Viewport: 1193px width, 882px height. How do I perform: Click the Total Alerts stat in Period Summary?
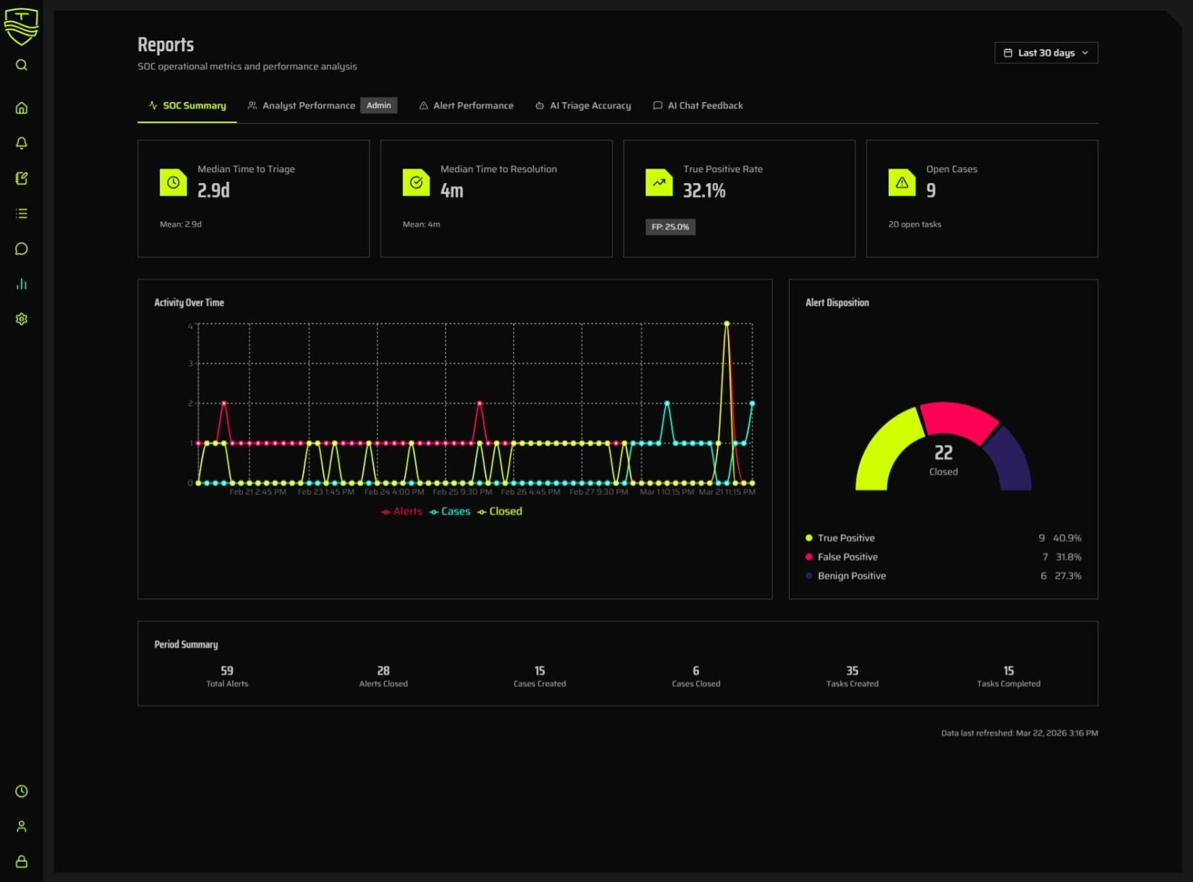coord(226,676)
